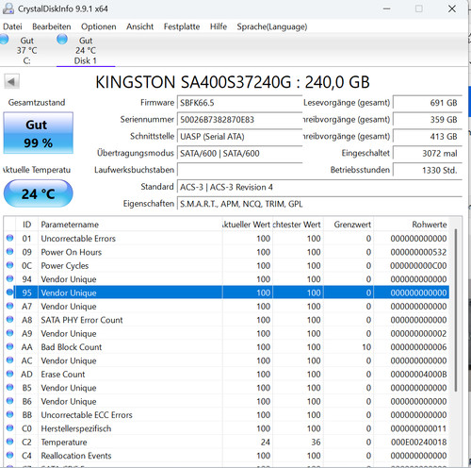
Task: Click the serial number field 50026B7382870E83
Action: [239, 120]
